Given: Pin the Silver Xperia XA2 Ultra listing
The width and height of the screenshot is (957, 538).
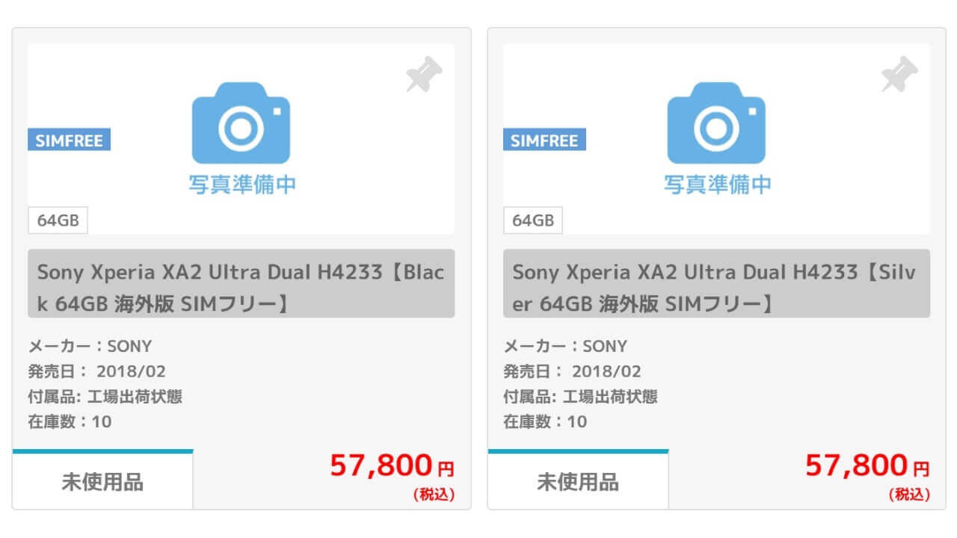Looking at the screenshot, I should click(899, 75).
